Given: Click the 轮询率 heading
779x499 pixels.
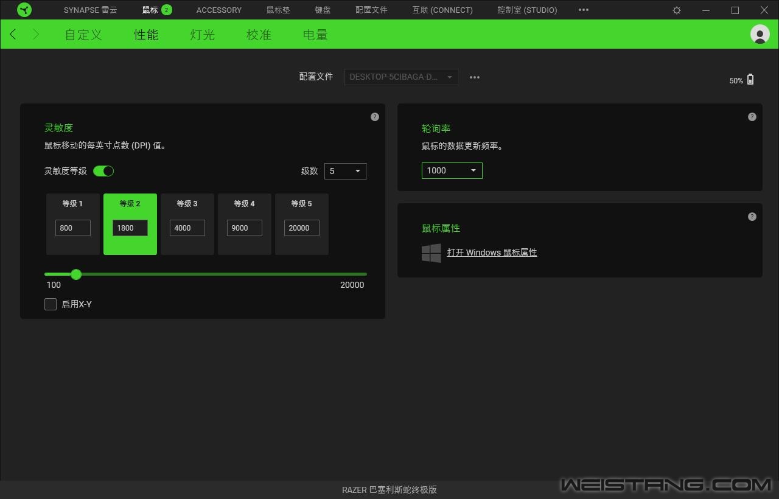Looking at the screenshot, I should (x=436, y=128).
